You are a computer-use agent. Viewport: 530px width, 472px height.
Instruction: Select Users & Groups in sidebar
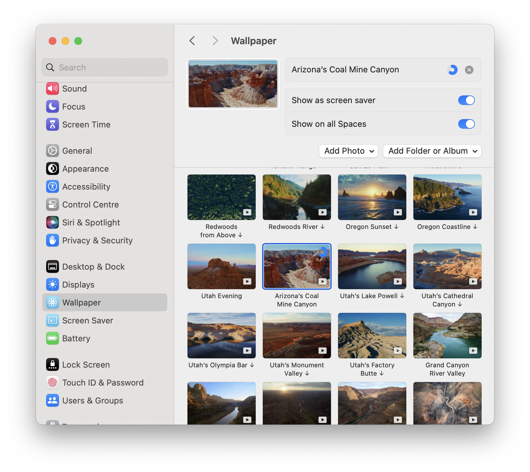pos(105,401)
